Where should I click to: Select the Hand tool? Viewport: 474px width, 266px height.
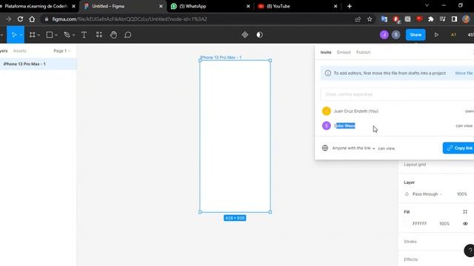(113, 35)
